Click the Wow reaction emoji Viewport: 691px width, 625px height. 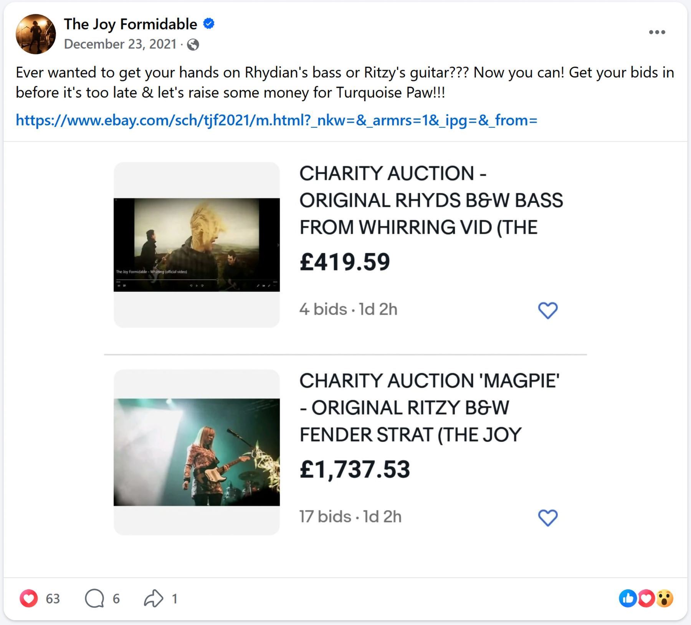click(x=665, y=598)
